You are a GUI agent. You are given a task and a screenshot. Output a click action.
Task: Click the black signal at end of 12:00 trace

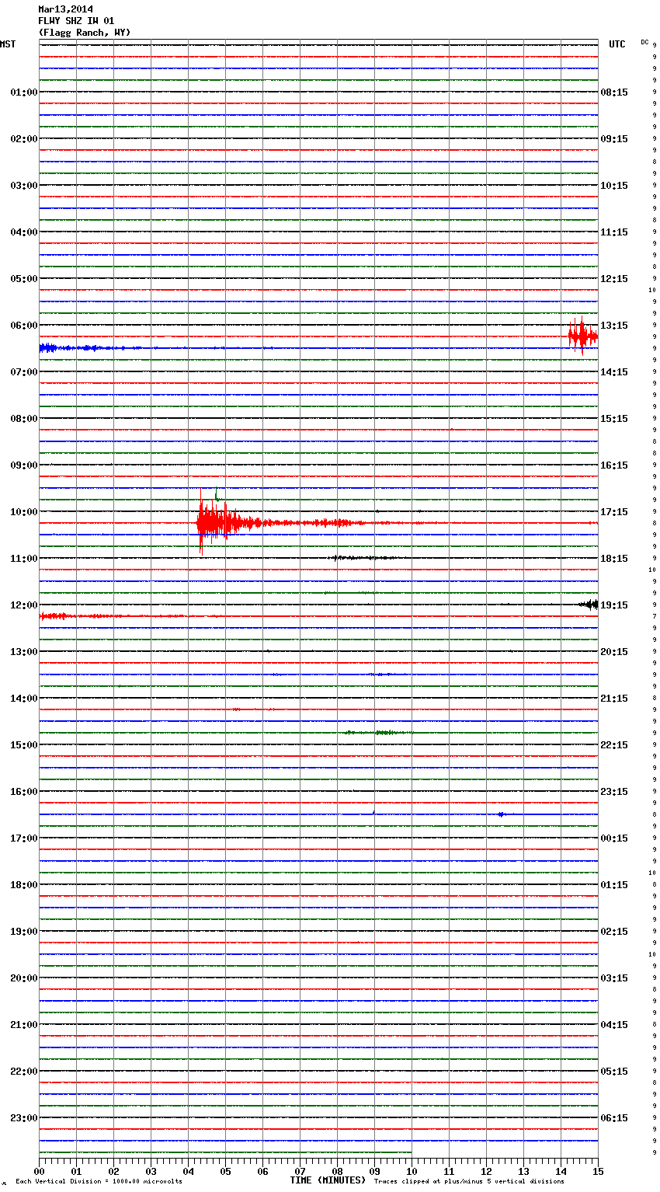click(x=589, y=605)
